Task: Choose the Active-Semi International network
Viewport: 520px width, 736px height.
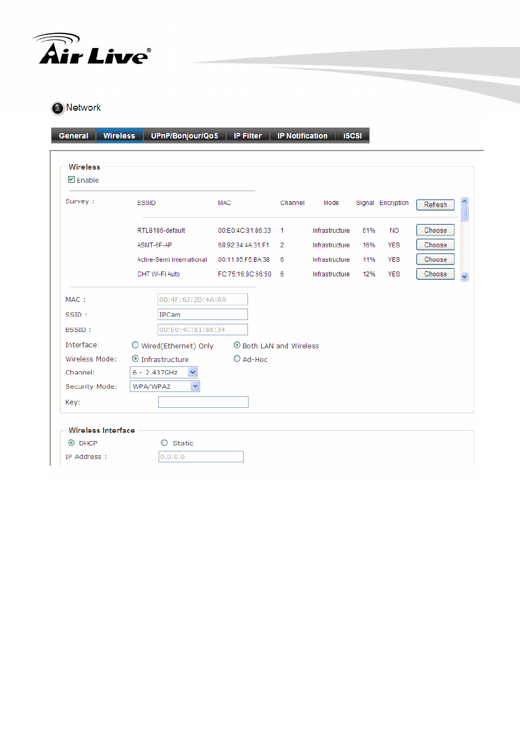Action: pyautogui.click(x=436, y=260)
